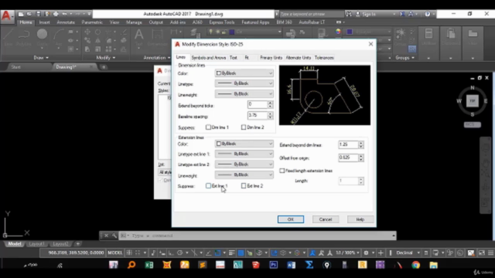
Task: Enable Fixed length extension lines
Action: click(x=282, y=171)
